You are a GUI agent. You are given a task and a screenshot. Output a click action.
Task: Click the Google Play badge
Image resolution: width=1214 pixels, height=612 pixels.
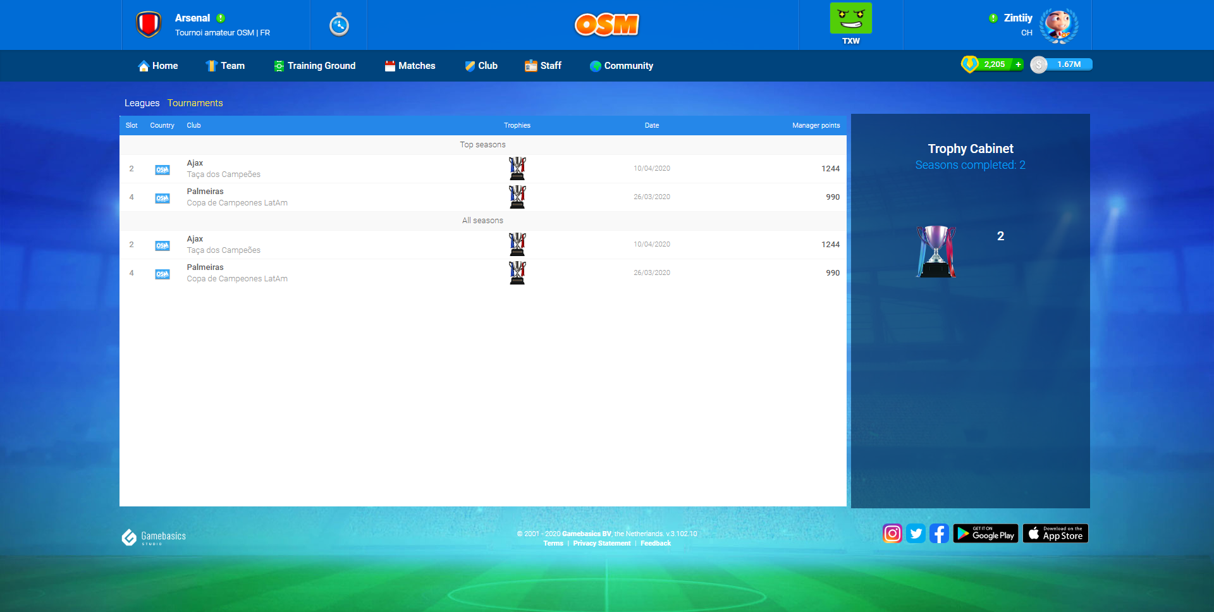tap(986, 534)
